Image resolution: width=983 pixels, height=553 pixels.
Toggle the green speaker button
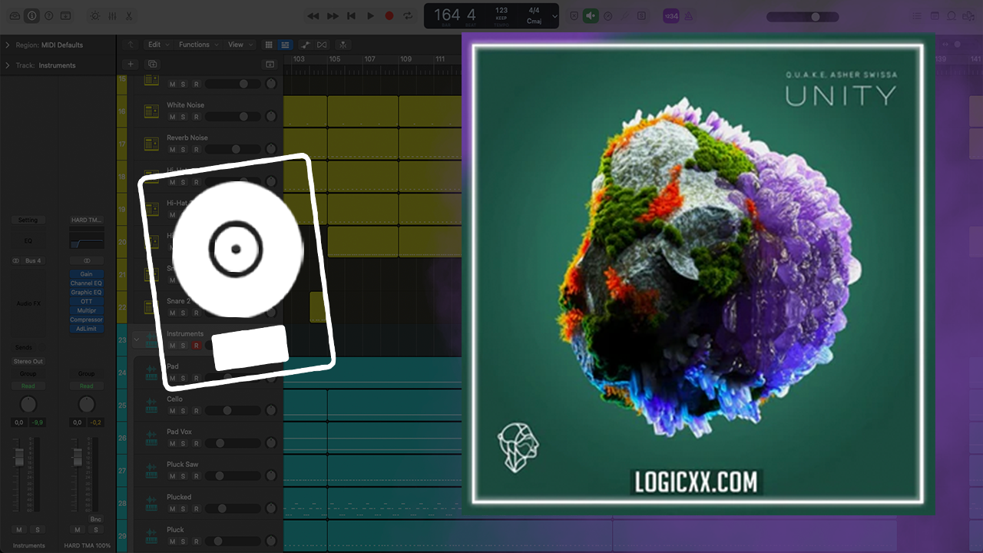click(x=591, y=15)
